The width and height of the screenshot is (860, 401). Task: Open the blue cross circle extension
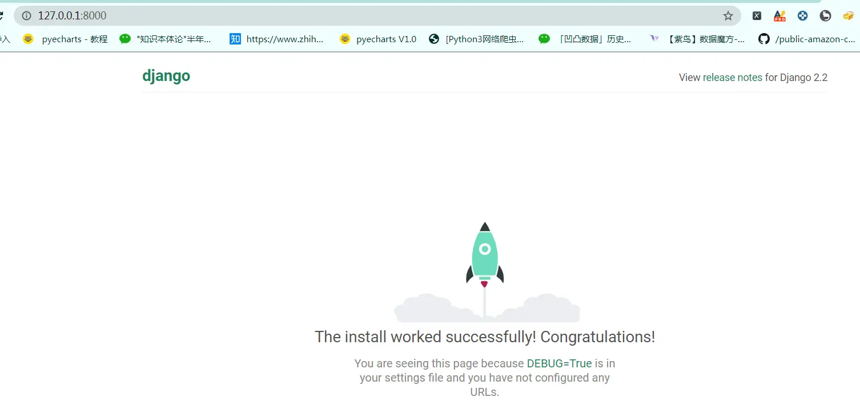point(803,16)
